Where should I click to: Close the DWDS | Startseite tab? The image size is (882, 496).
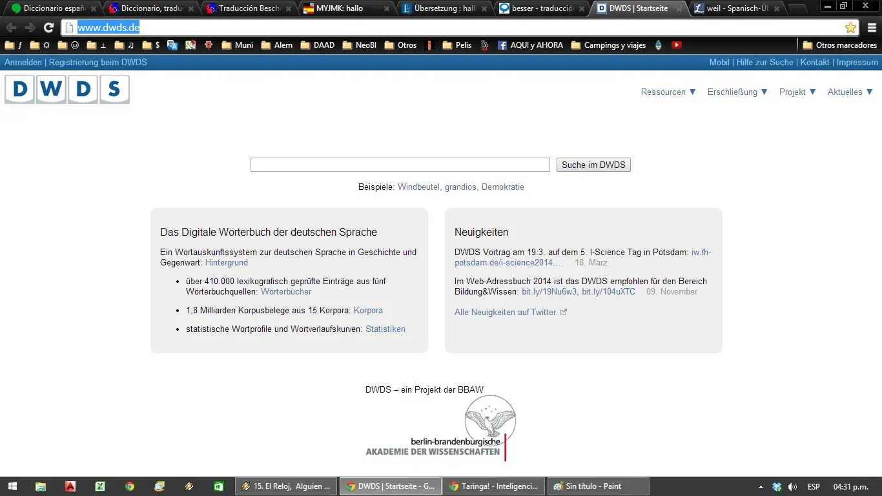679,9
